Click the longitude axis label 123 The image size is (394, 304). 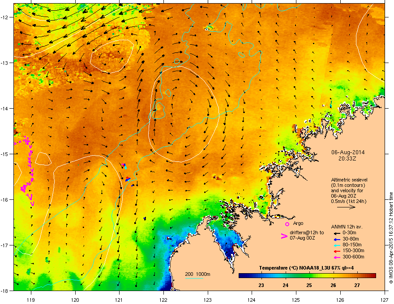pos(208,300)
